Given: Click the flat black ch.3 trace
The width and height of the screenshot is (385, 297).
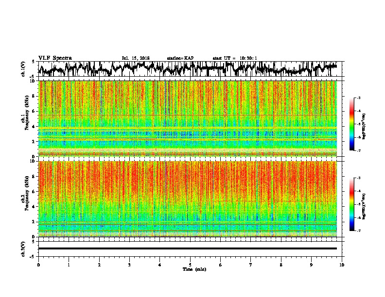Looking at the screenshot, I should click(188, 248).
